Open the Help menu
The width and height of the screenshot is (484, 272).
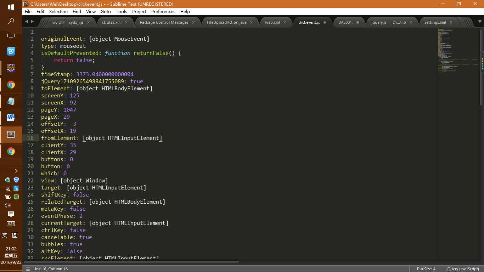pyautogui.click(x=185, y=11)
